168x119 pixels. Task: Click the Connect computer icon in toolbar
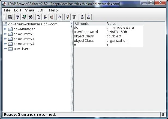coord(10,17)
